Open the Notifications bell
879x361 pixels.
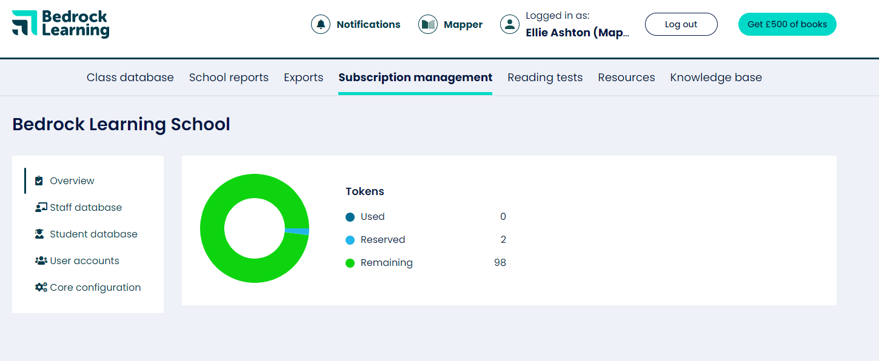(321, 24)
